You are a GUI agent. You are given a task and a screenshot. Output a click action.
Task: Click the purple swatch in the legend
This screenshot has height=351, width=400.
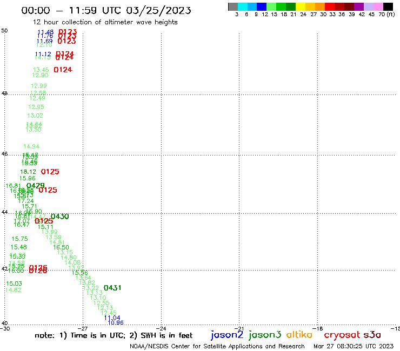pos(359,6)
